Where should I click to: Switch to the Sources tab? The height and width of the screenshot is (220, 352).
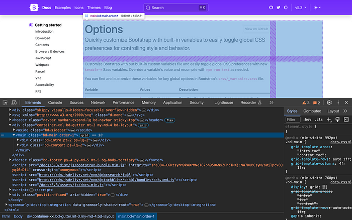coord(76,102)
